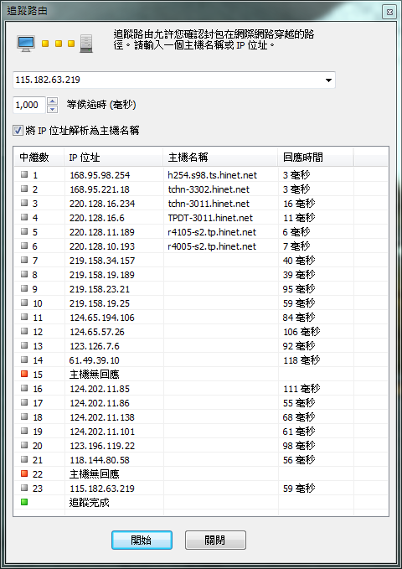
Task: Click the 關閉 button
Action: pos(215,540)
